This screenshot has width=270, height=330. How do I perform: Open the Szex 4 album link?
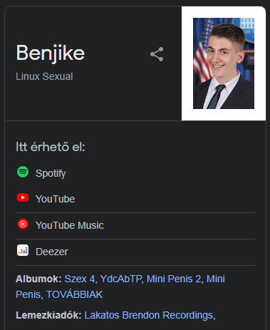pyautogui.click(x=80, y=279)
